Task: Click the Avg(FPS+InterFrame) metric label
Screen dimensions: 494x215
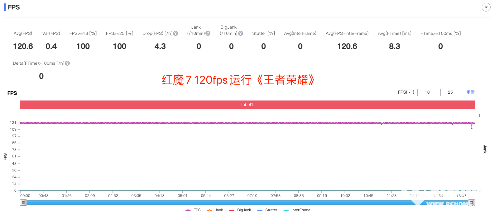Action: [x=347, y=33]
